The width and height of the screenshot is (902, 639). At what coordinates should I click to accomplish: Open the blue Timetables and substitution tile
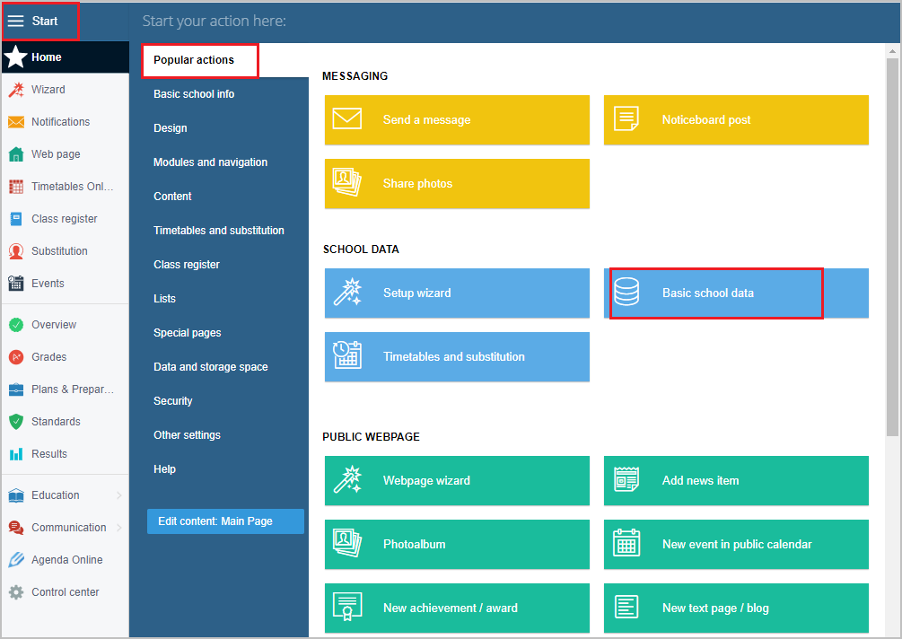coord(458,356)
